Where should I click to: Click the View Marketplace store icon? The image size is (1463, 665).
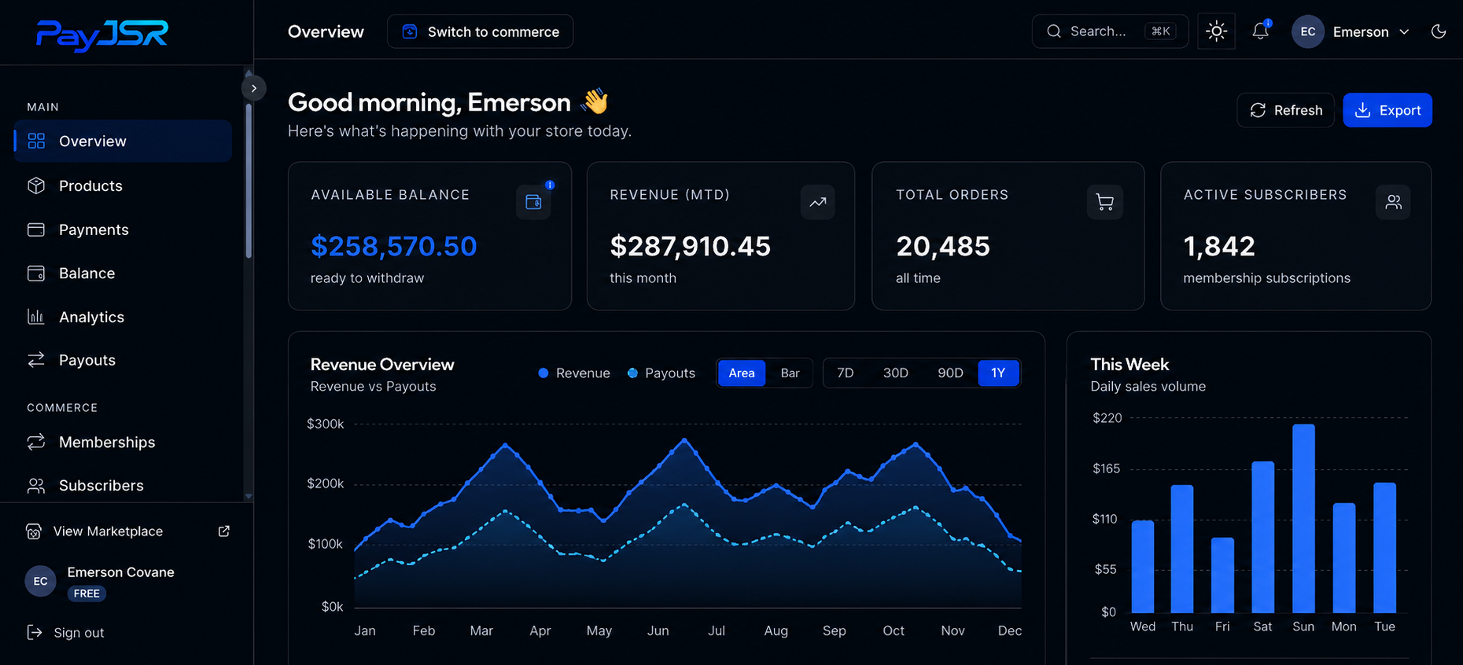[x=34, y=531]
